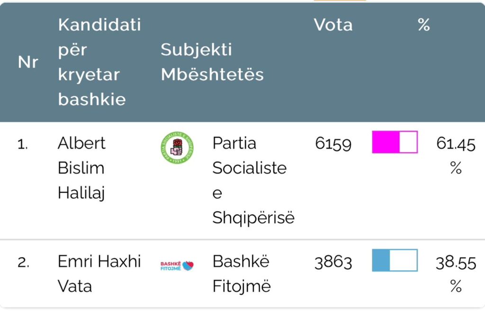Open Partia Socialiste e Shqipërisë party name
Screen dimensions: 485x316
click(x=253, y=180)
